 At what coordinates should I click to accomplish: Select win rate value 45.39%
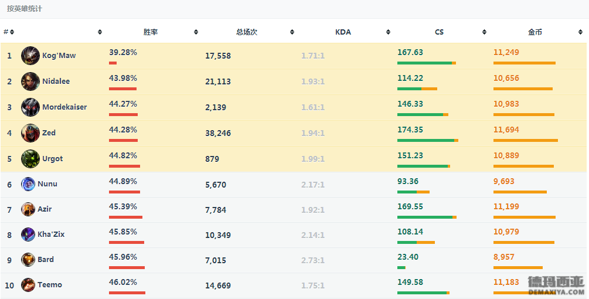[123, 206]
